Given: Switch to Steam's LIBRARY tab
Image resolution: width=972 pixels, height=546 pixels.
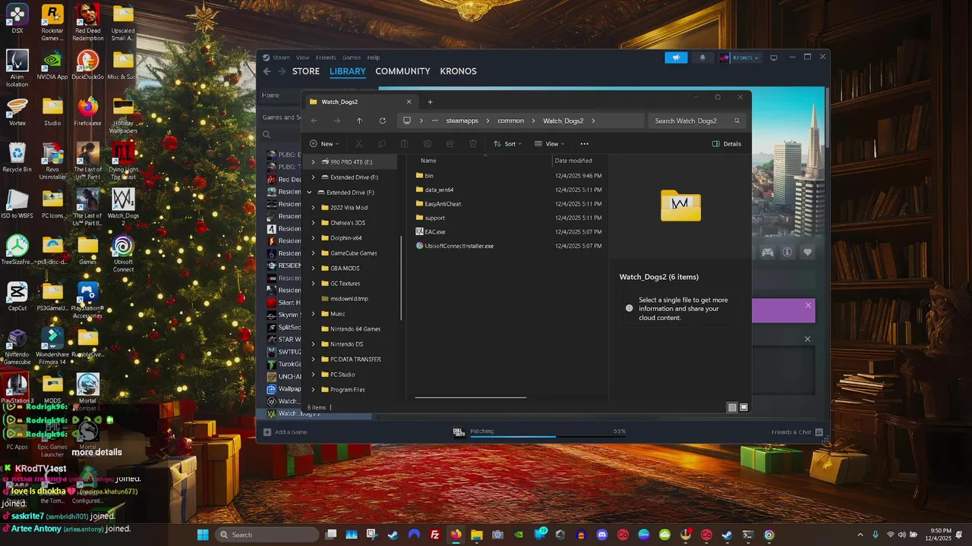Looking at the screenshot, I should pos(348,71).
